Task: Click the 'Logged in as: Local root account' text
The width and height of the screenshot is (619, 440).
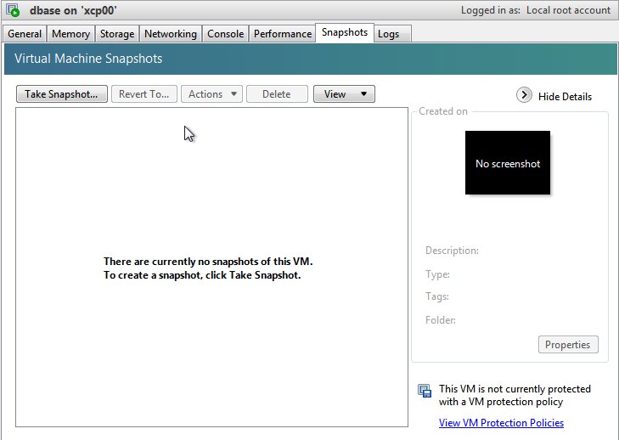Action: point(536,10)
